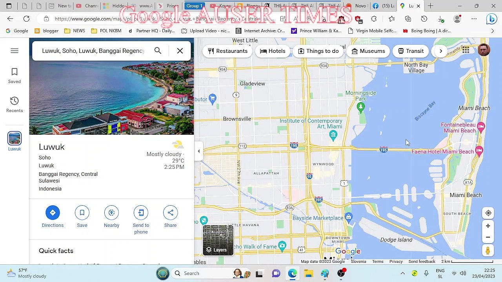Open the taskbar weather widget
Image resolution: width=502 pixels, height=282 pixels.
(26, 273)
